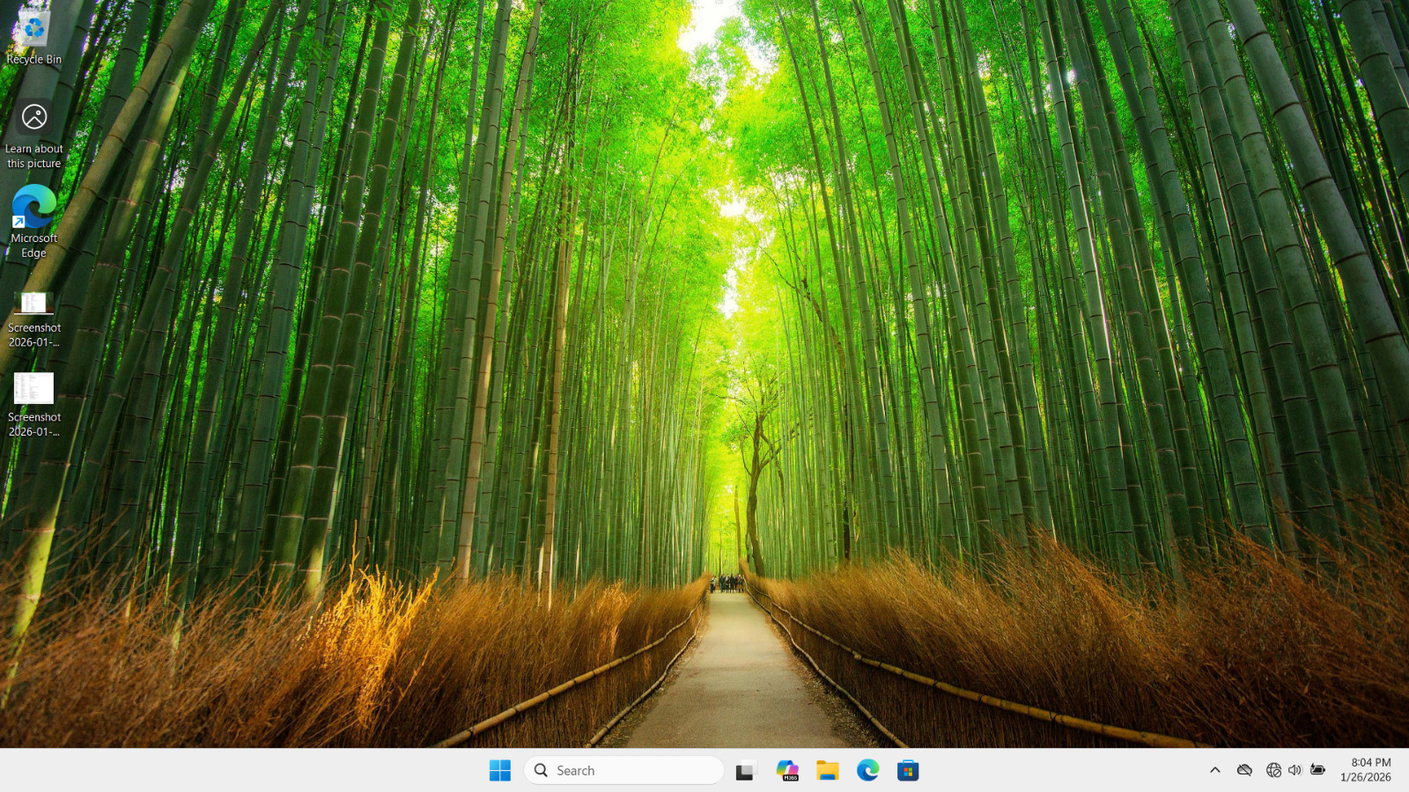Screen dimensions: 1409x792
Task: Click the battery tray icon
Action: pyautogui.click(x=1317, y=770)
